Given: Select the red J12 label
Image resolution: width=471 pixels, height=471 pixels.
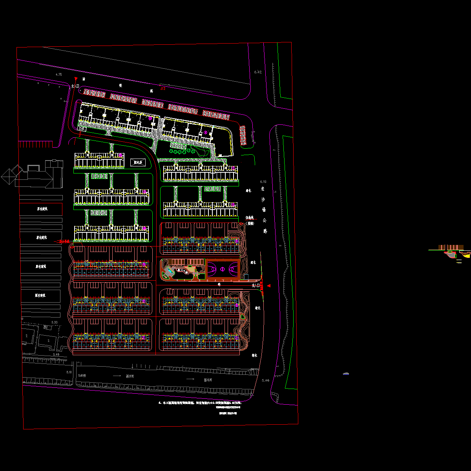Looking at the screenshot, I should coord(163,89).
